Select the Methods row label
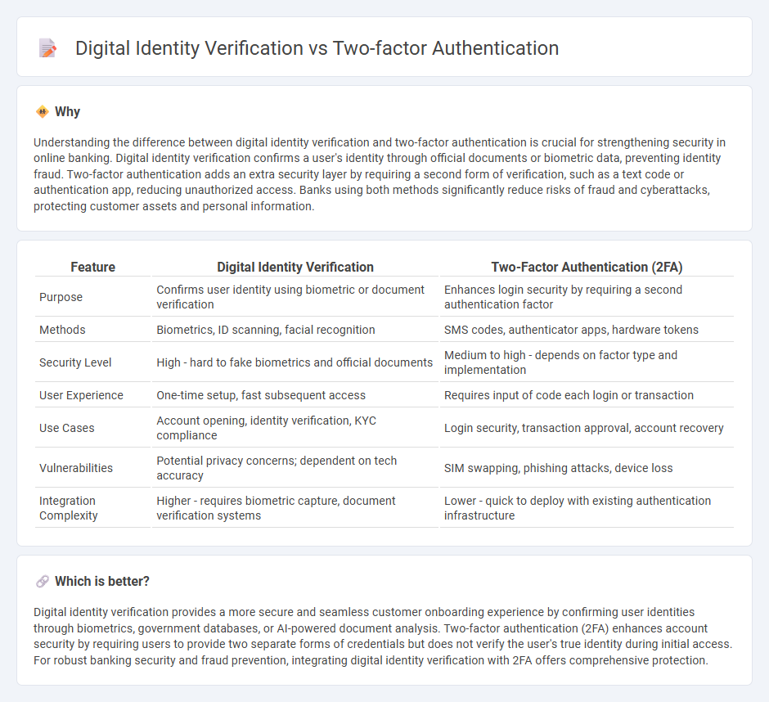The image size is (769, 702). click(62, 330)
